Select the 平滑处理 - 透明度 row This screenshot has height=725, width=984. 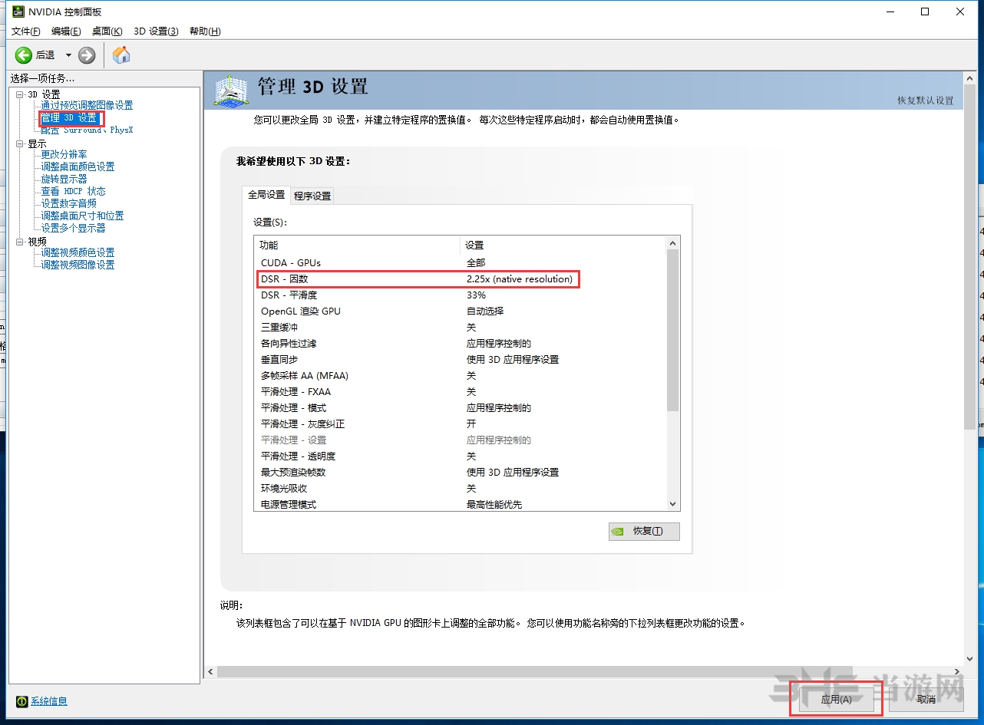(460, 456)
